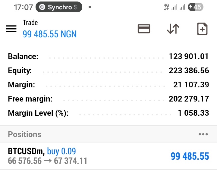
Task: Tap the first signal strength bars icon
Action: [174, 7]
